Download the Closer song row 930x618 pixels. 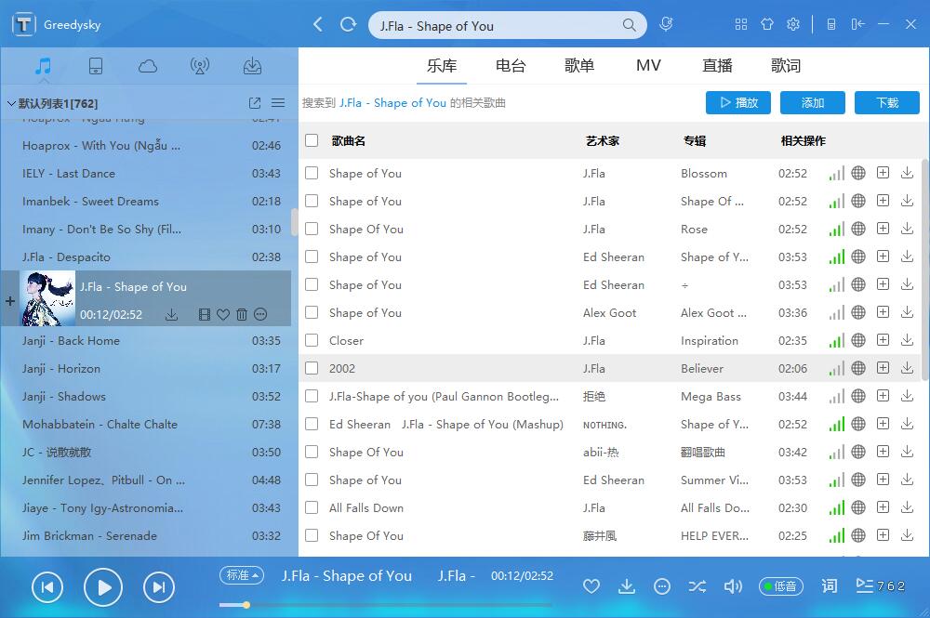tap(907, 340)
